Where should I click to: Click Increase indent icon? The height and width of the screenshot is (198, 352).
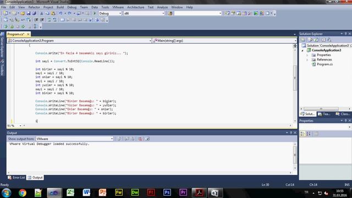(x=42, y=20)
